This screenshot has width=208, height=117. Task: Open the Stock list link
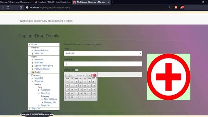[x=39, y=78]
